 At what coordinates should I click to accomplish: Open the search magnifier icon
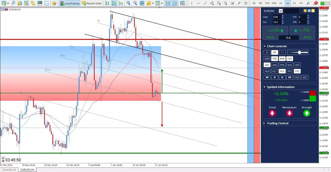point(308,3)
